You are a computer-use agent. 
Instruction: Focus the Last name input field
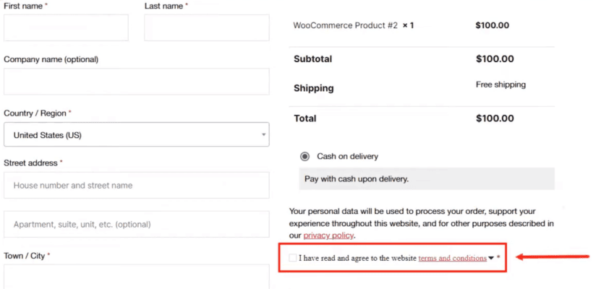207,27
